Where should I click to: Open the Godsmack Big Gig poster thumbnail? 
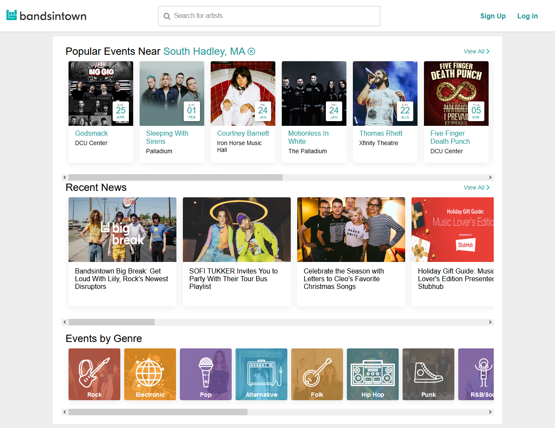pyautogui.click(x=101, y=93)
